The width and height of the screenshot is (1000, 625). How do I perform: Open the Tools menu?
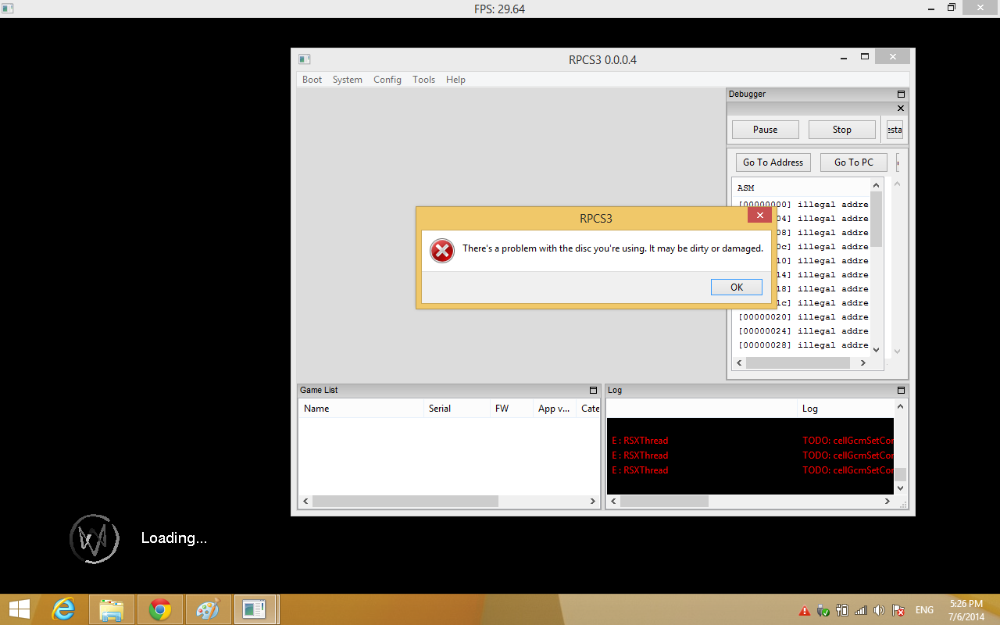[424, 80]
